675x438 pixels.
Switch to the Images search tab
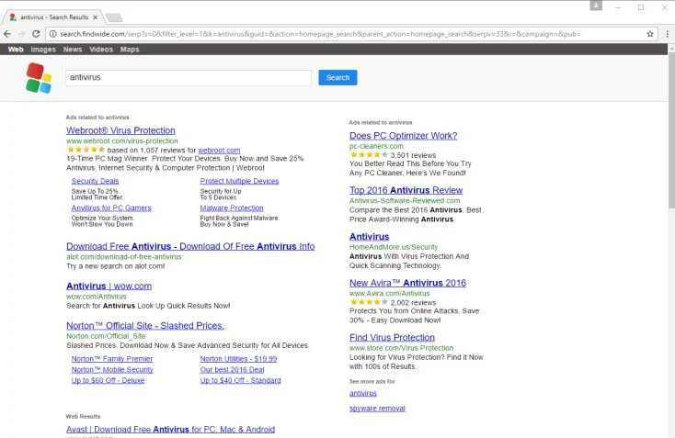click(43, 50)
